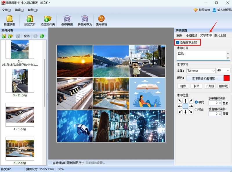Screen dimensions: 232x172
Task: Switch to the 小图缩放 tab
Action: [192, 35]
